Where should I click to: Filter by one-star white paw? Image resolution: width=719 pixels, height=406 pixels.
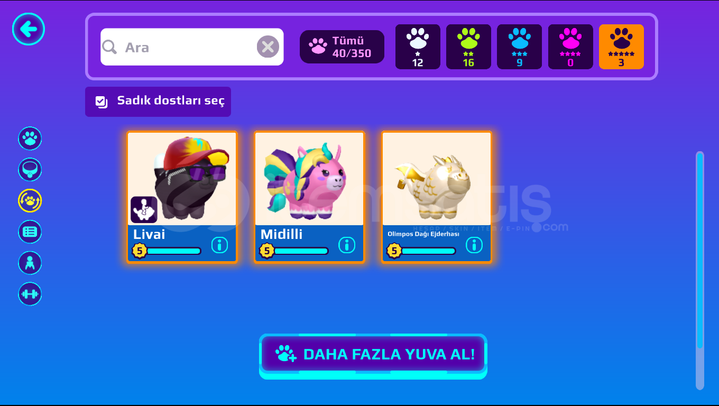point(418,47)
